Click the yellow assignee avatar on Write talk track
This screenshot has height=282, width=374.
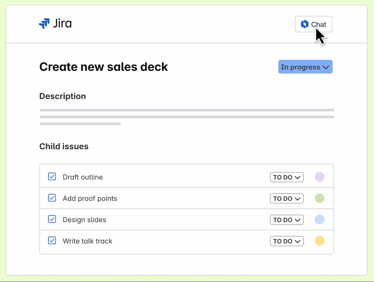click(x=320, y=241)
